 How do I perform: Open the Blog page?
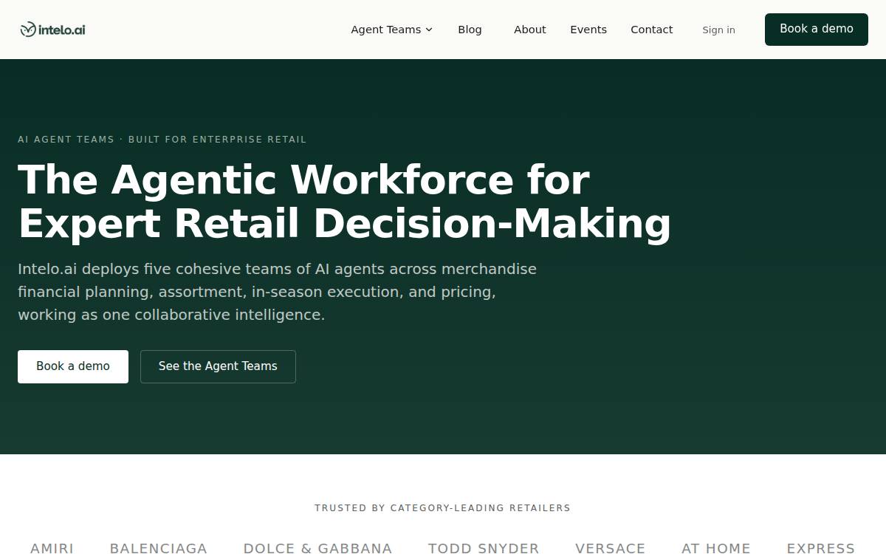click(x=470, y=30)
